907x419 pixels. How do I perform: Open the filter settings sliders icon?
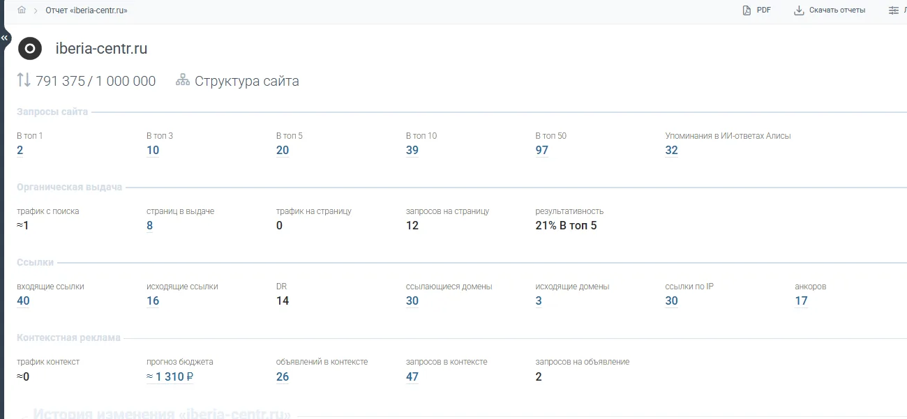[x=894, y=10]
